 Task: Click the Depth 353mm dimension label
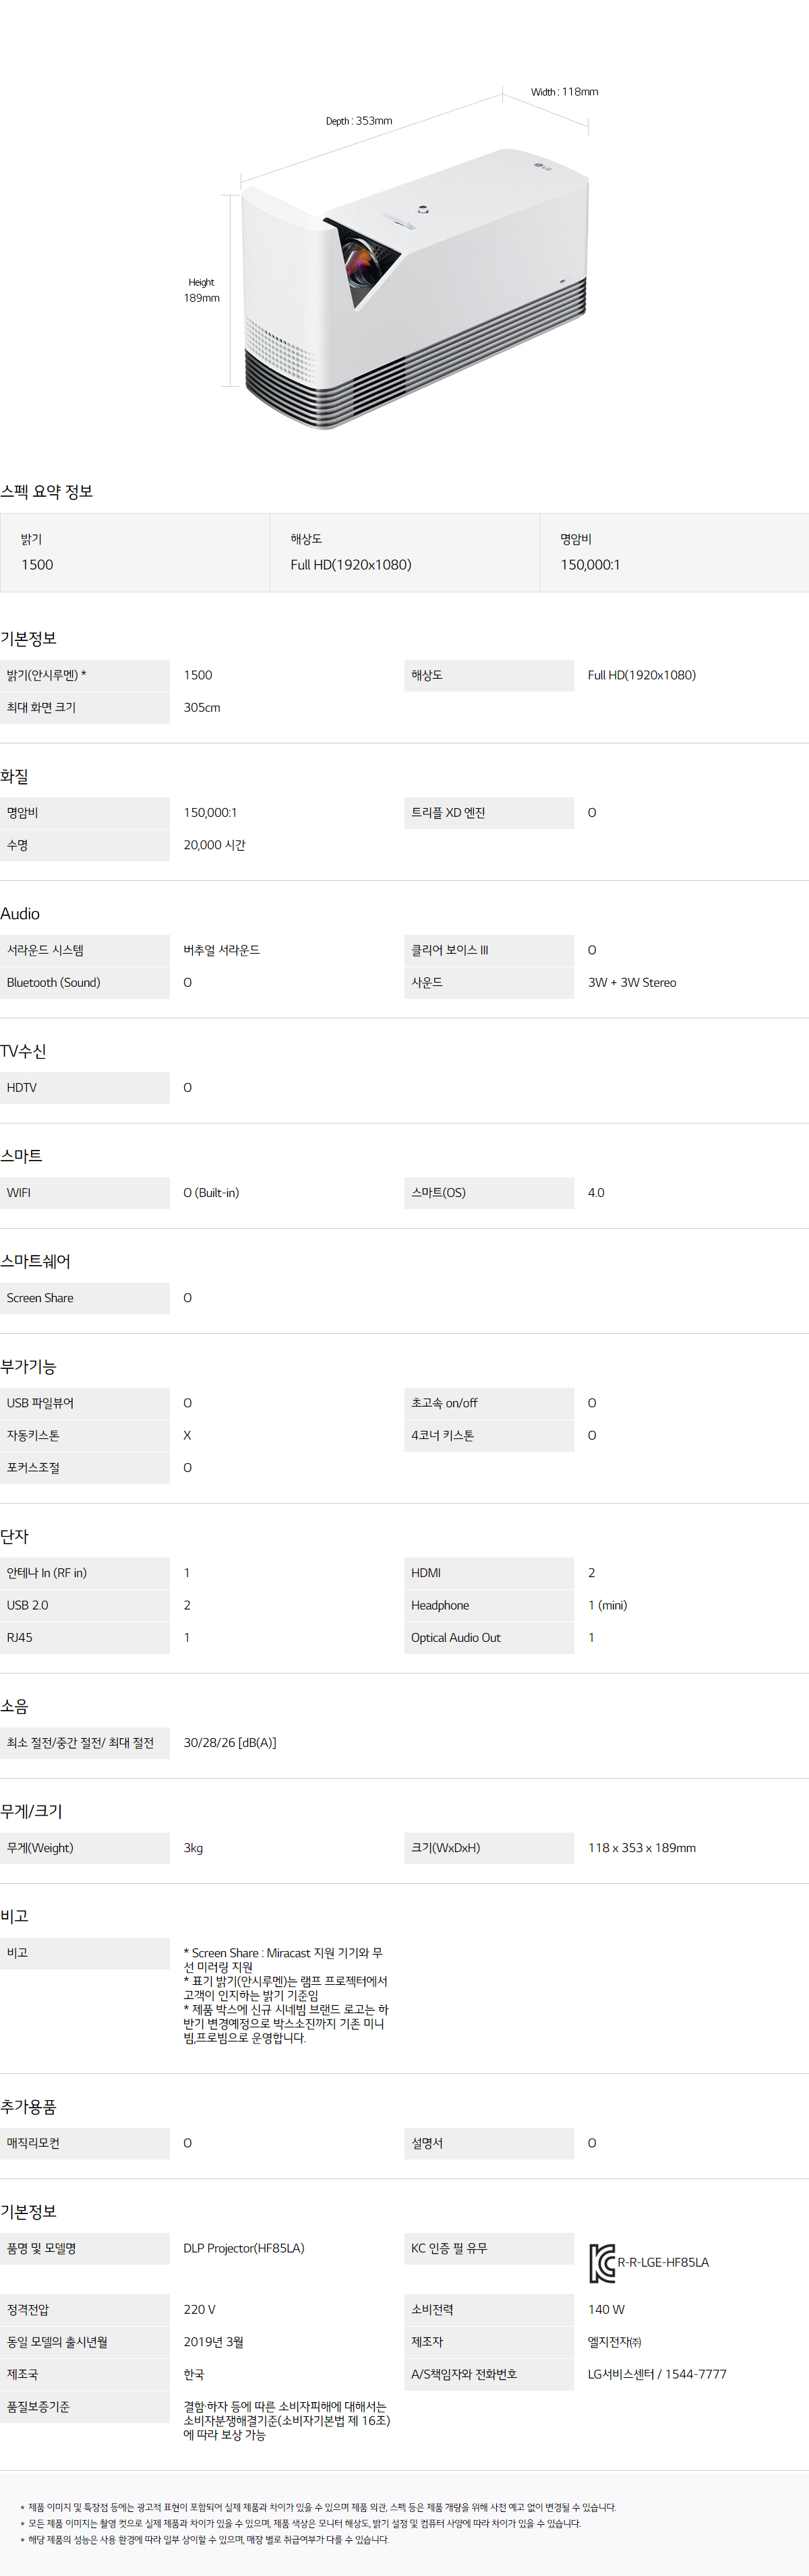pyautogui.click(x=358, y=121)
